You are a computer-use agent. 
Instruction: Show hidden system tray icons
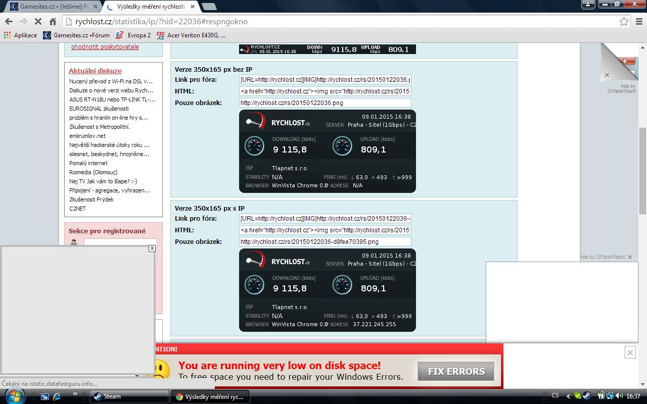568,396
